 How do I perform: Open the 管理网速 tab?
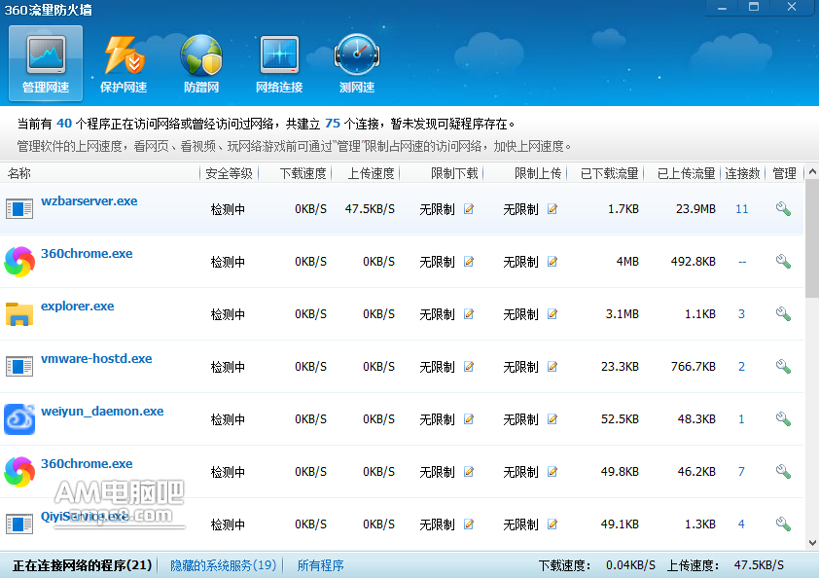pos(46,63)
